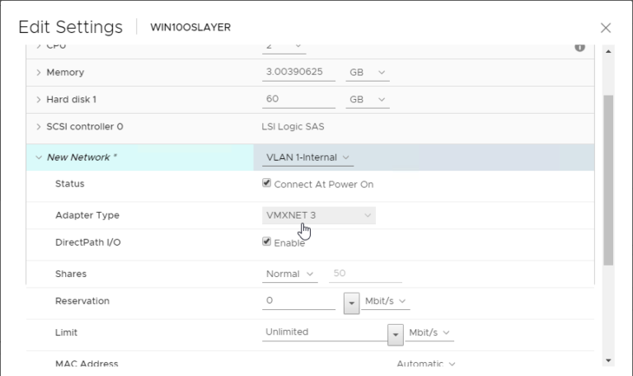The width and height of the screenshot is (633, 376).
Task: Expand the Hard disk 1 row
Action: (x=39, y=100)
